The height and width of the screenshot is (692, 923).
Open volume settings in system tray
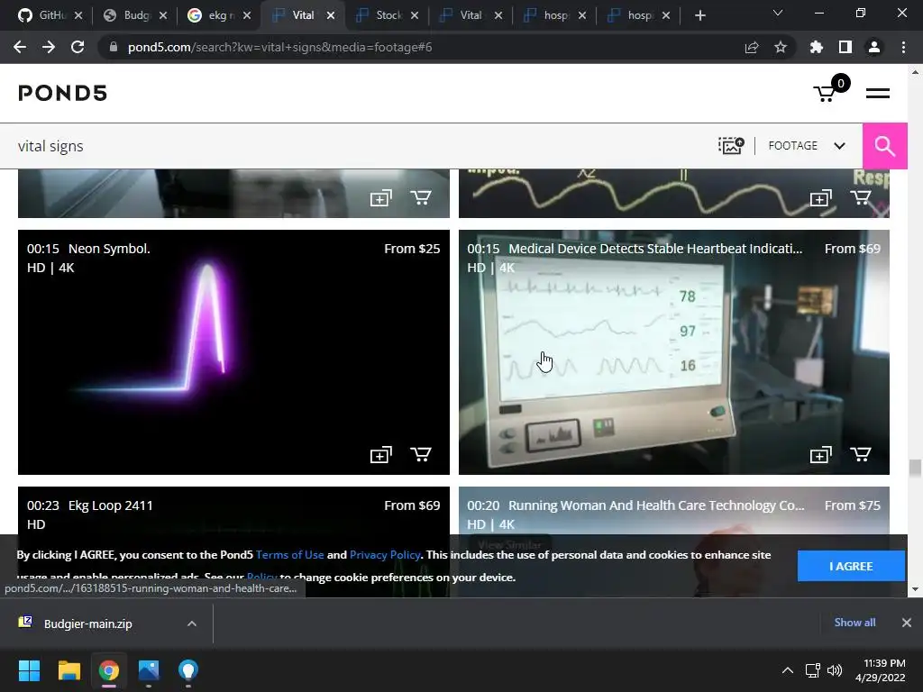click(834, 670)
